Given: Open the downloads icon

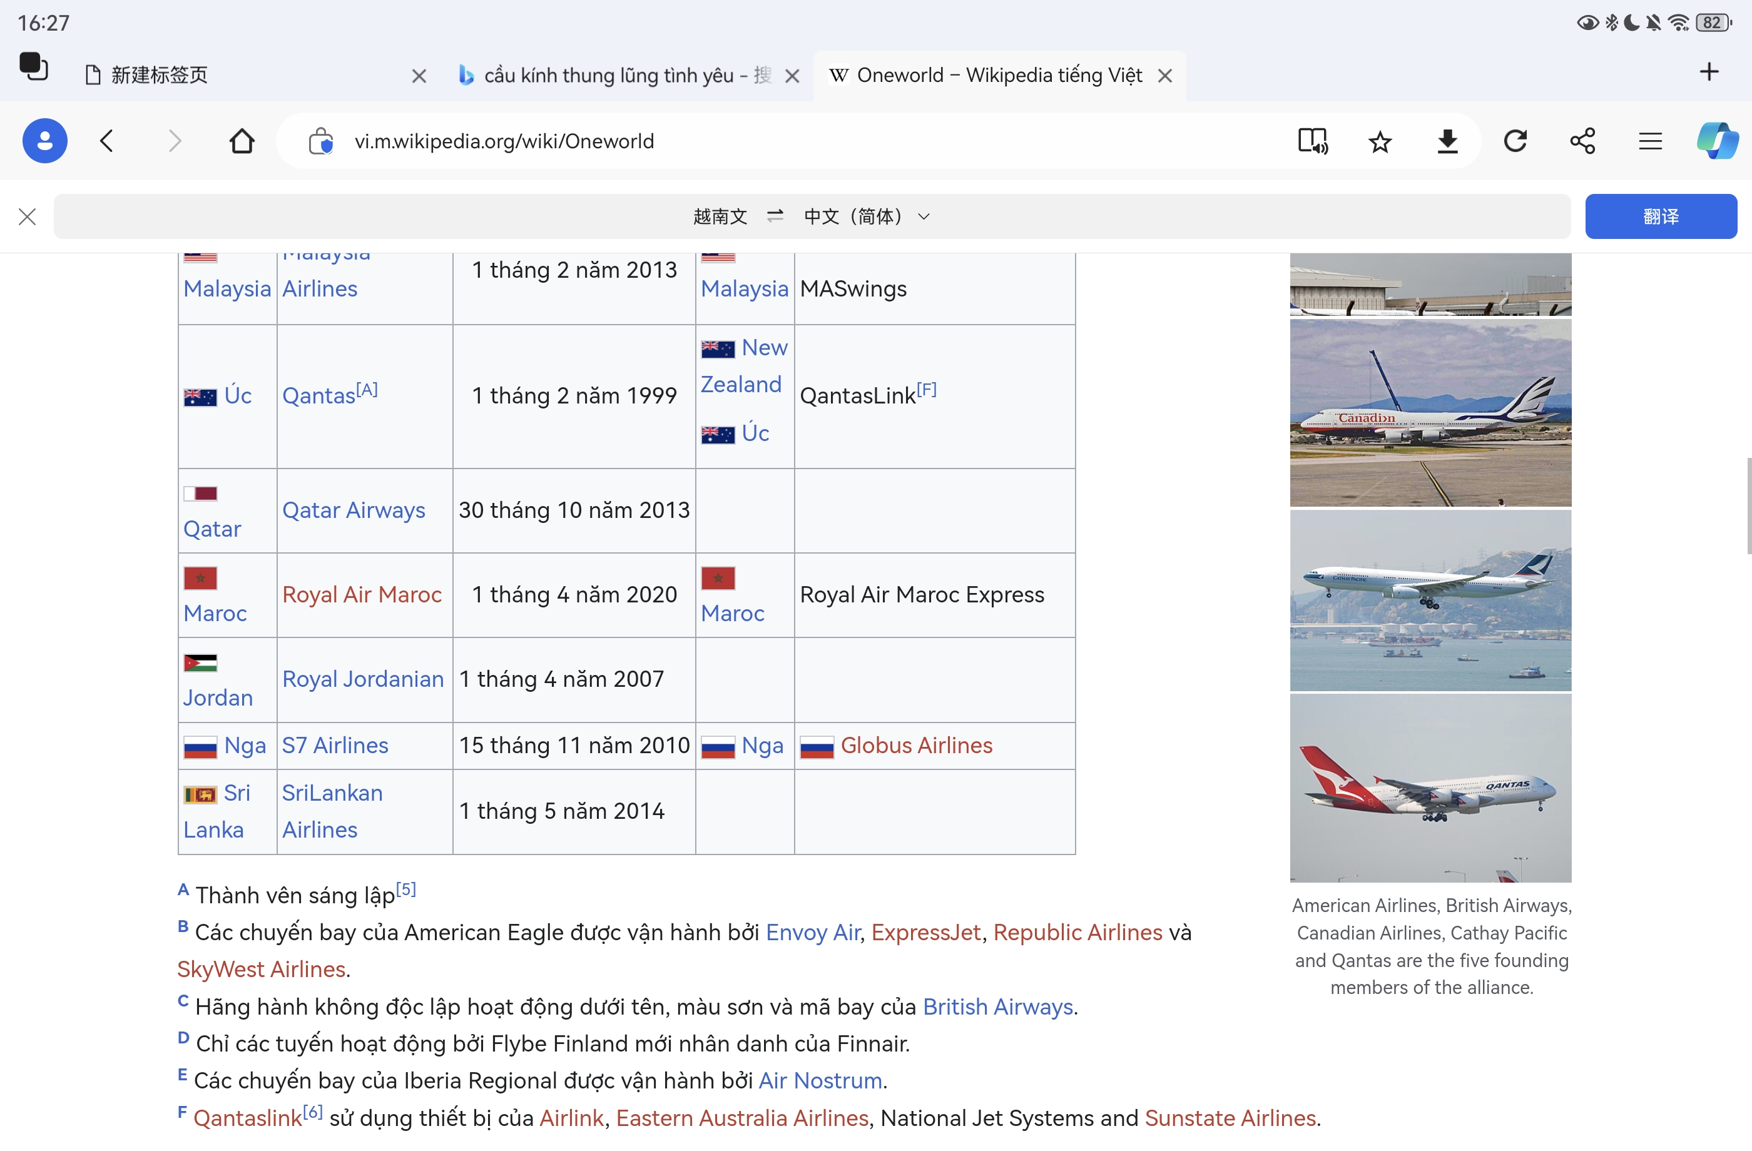Looking at the screenshot, I should point(1448,141).
